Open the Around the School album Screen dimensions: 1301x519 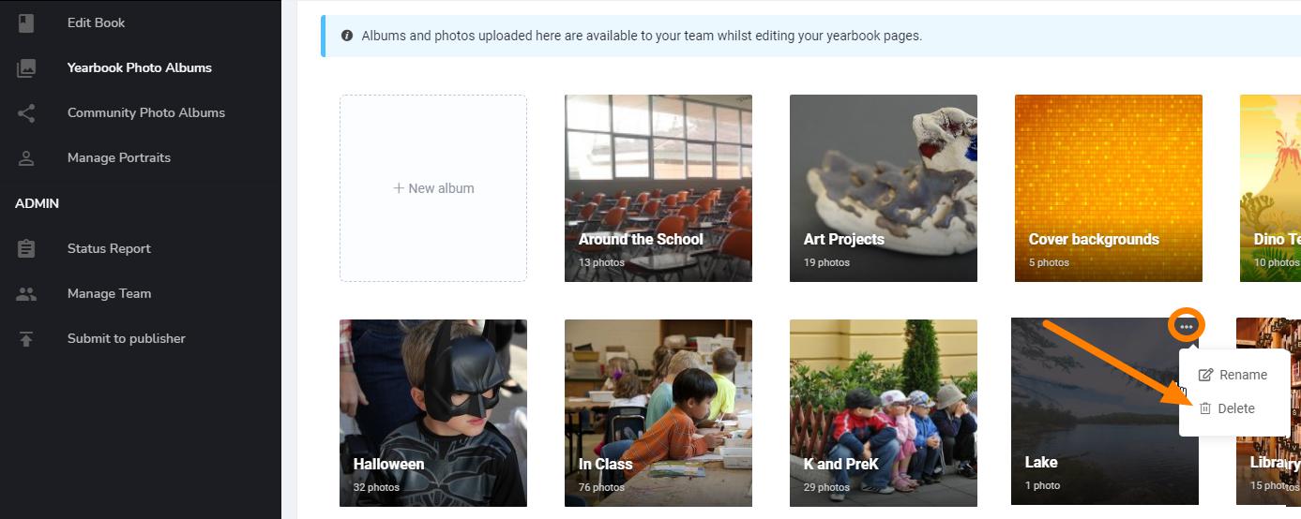658,187
